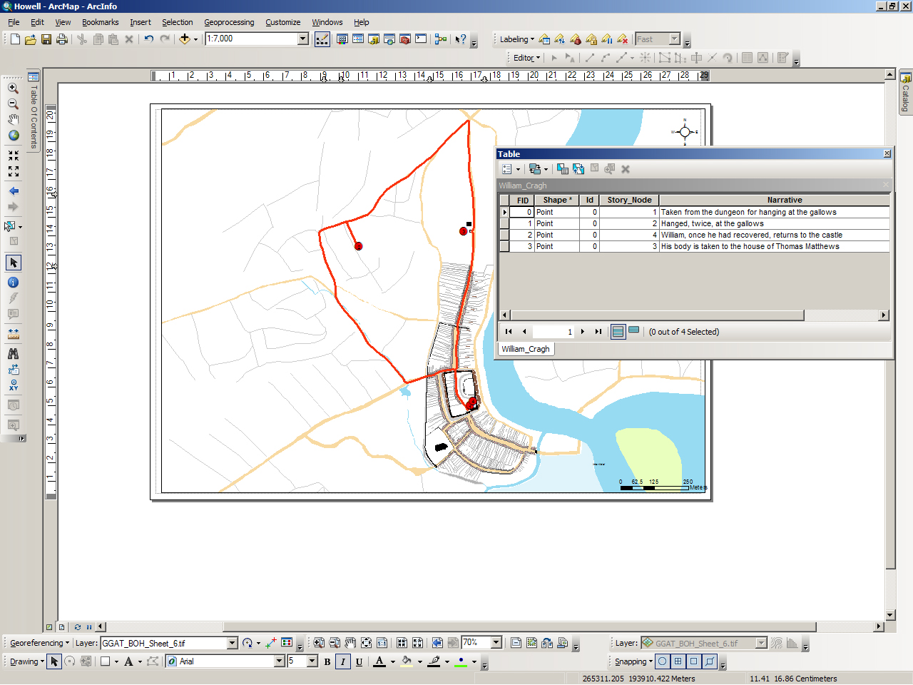Open the Georeferencing layer dropdown

(232, 643)
